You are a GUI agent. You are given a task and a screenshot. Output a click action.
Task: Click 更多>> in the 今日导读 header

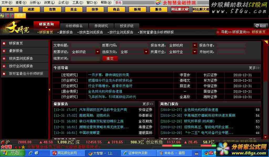(254, 68)
